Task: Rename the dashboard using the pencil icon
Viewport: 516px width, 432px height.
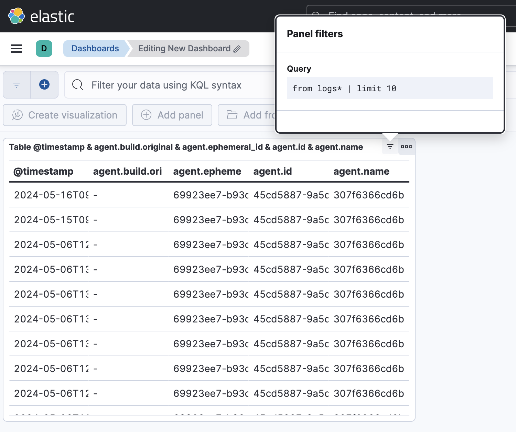Action: (x=237, y=49)
